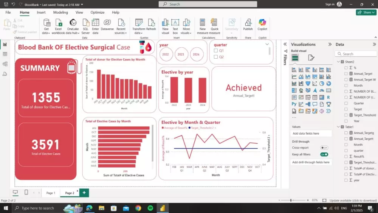Toggle Keep all filters switch
The height and width of the screenshot is (213, 378).
click(324, 154)
